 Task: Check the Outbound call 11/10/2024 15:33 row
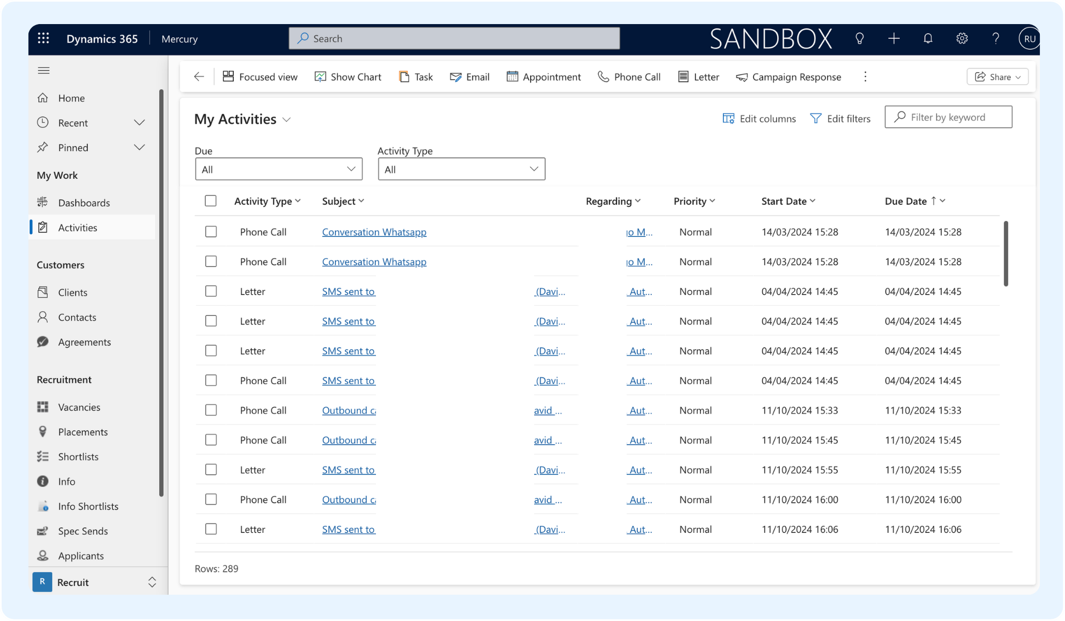211,410
